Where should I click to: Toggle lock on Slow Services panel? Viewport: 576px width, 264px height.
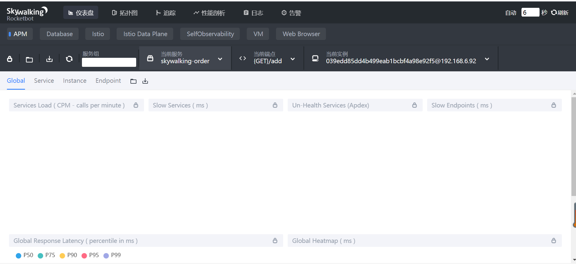(x=275, y=105)
